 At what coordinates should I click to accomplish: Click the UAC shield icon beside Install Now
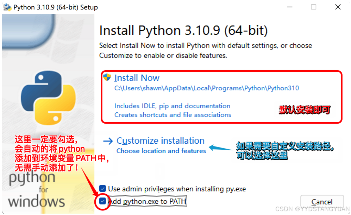click(x=107, y=78)
